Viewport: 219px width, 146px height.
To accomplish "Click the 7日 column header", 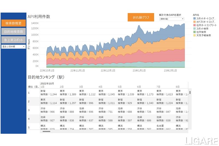I will [x=158, y=87].
